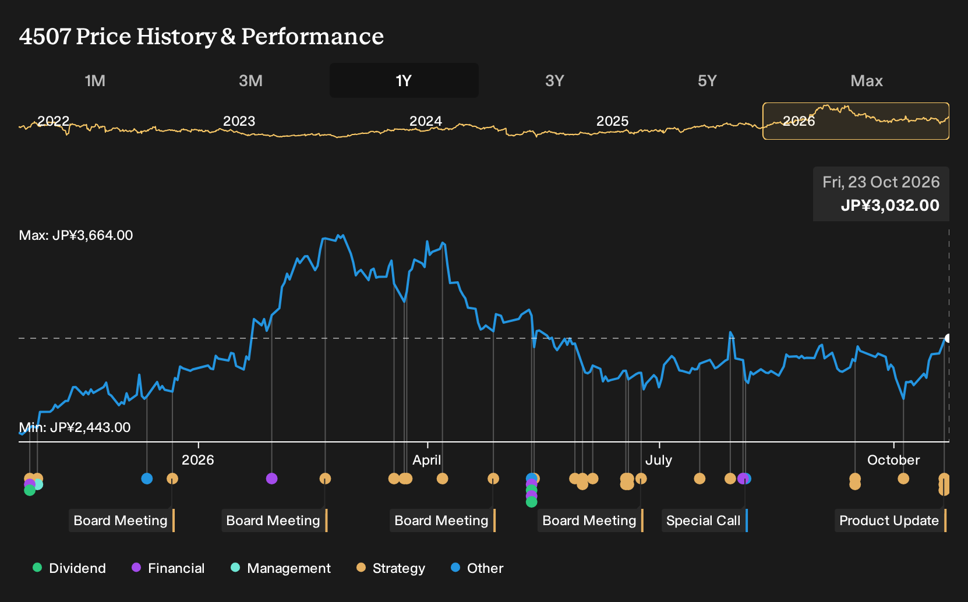Screen dimensions: 968x602
Task: Select the 3M time range tab
Action: (250, 80)
